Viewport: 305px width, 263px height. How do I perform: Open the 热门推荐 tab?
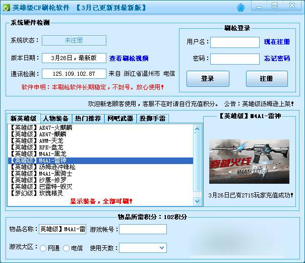click(x=88, y=119)
